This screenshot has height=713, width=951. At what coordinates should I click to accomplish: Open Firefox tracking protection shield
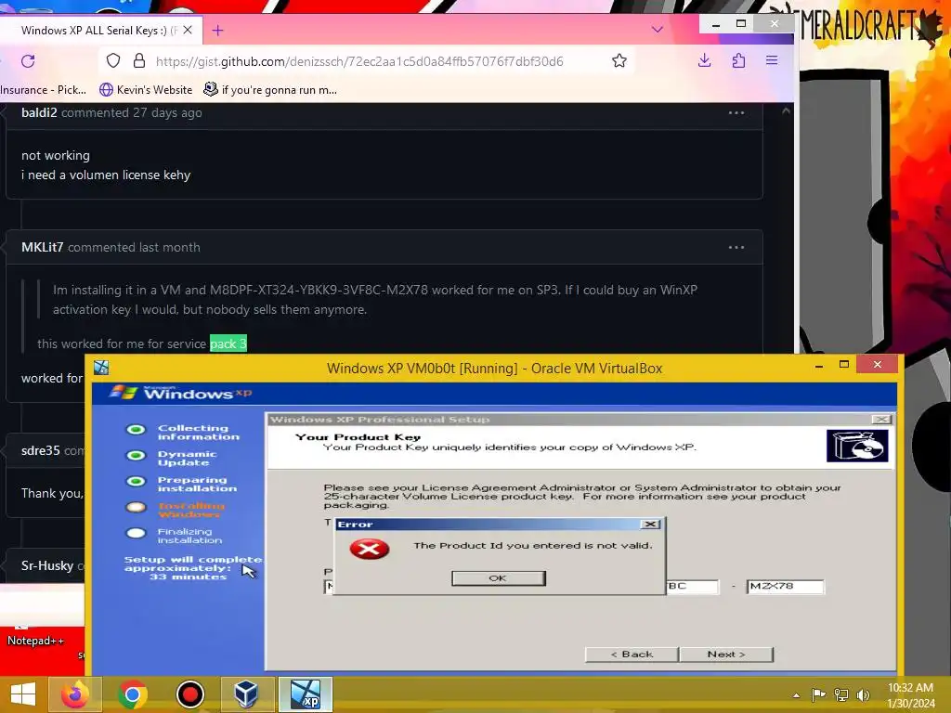pos(113,60)
